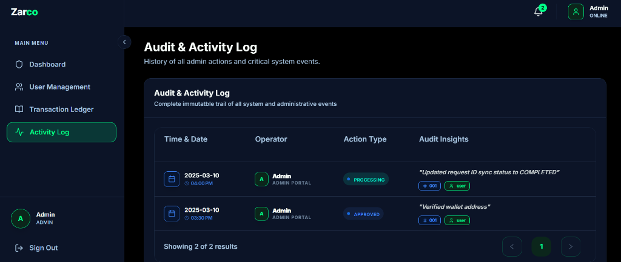Screen dimensions: 621x262
Task: Click the 03:30 PM timestamp
Action: click(x=201, y=218)
